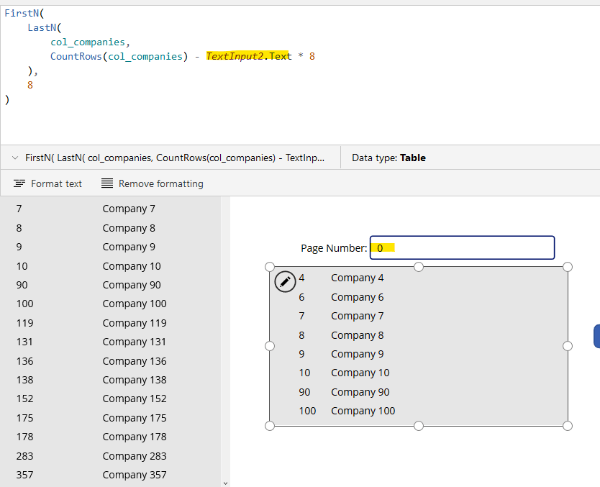Expand the formula result chevron below editor
Screen dimensions: 600x487
click(15, 158)
